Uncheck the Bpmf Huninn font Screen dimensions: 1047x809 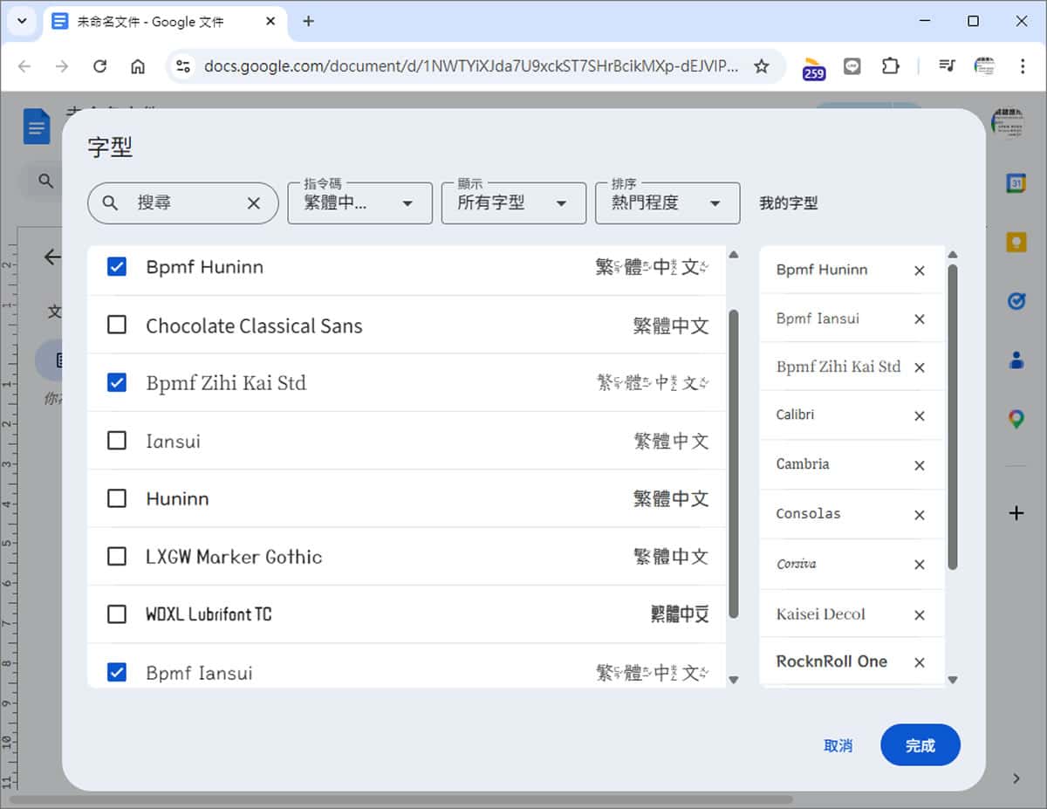pos(116,267)
